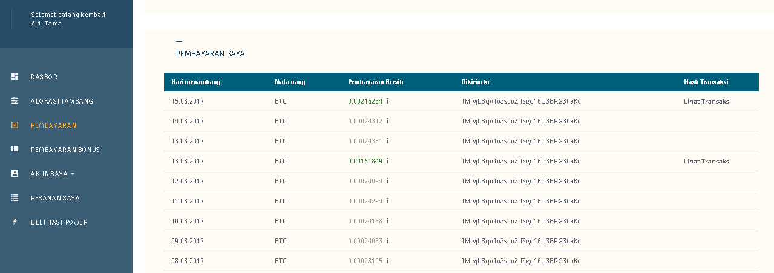Click info icon beside 0.00024312 payment
This screenshot has width=774, height=273.
tap(387, 121)
